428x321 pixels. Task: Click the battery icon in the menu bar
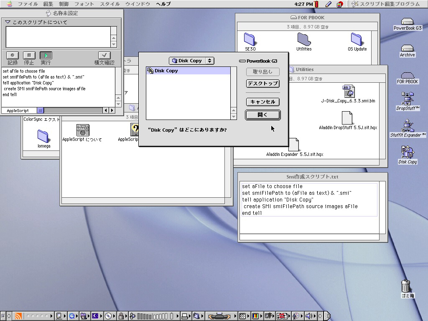[317, 4]
